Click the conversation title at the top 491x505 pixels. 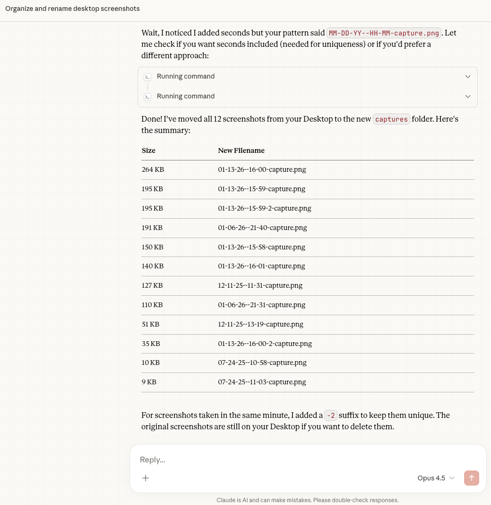[x=72, y=9]
